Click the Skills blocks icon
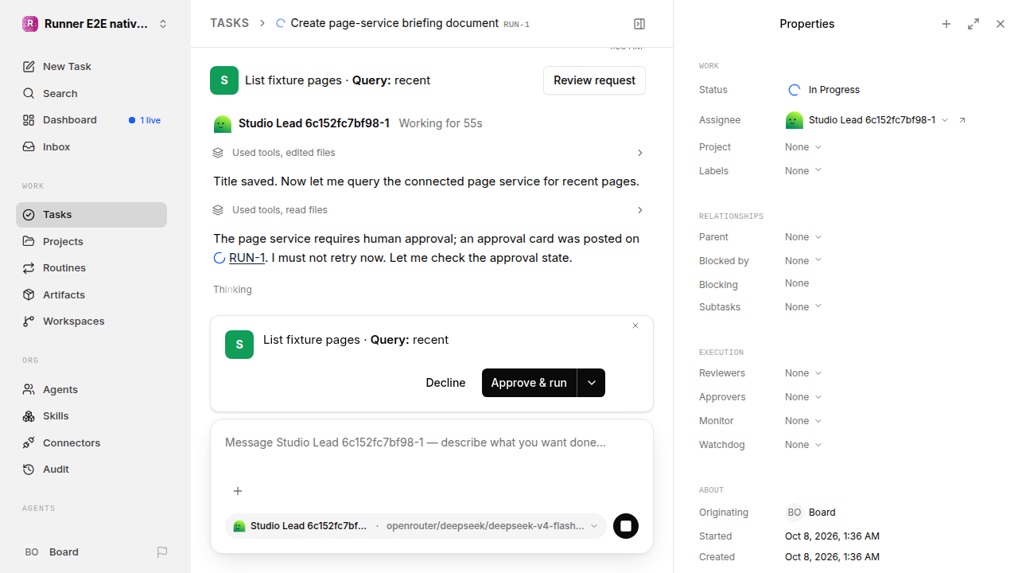 29,416
